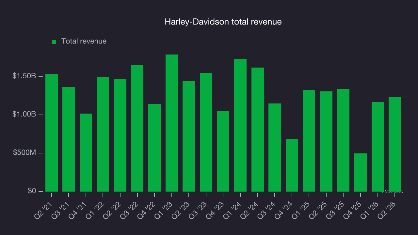Click the $1.00B y-axis label
This screenshot has height=235, width=418.
tap(24, 115)
